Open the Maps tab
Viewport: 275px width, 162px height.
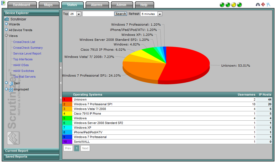pos(48,5)
